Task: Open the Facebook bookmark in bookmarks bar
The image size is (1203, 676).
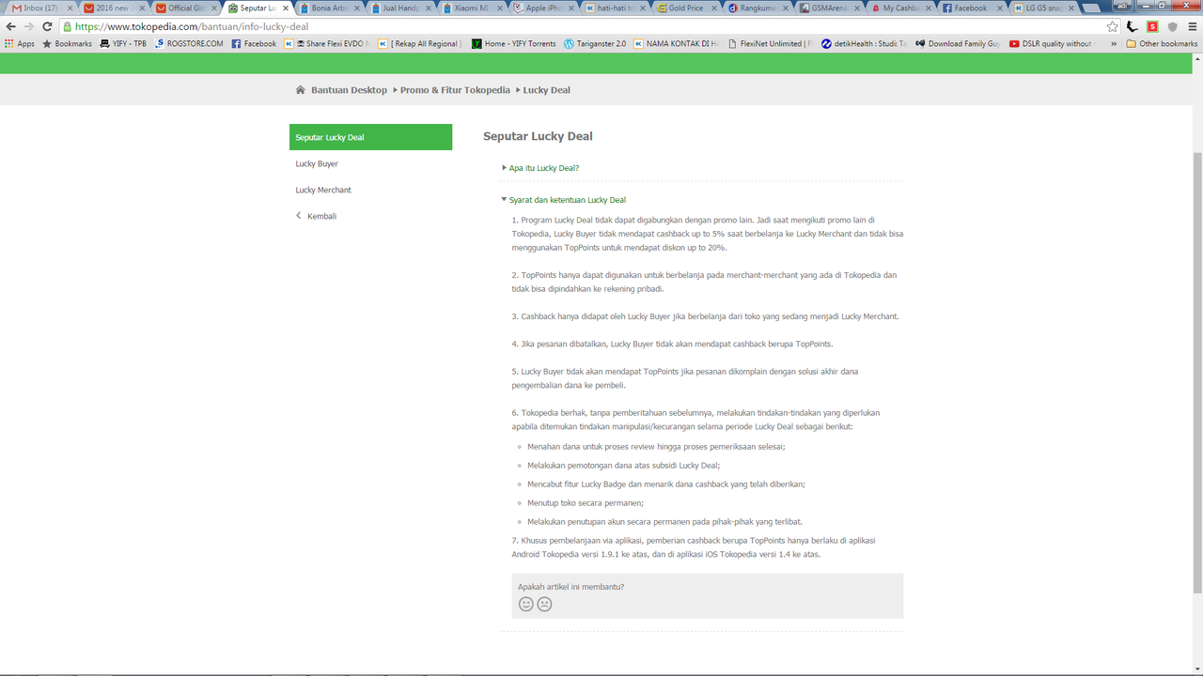Action: click(x=254, y=43)
